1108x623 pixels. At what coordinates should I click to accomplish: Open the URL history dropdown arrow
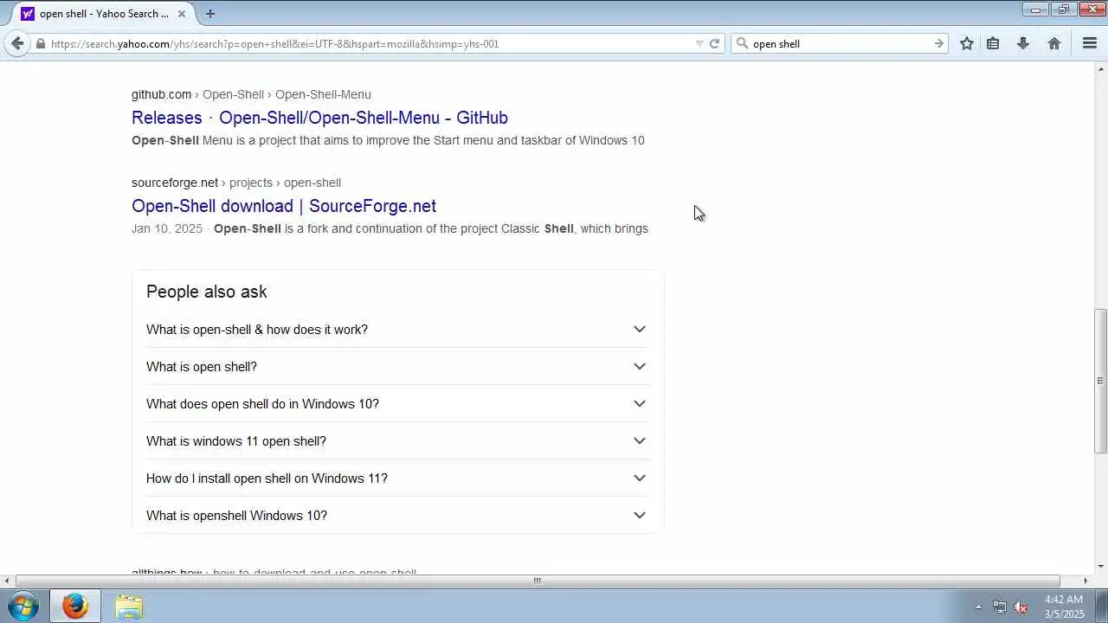point(699,43)
